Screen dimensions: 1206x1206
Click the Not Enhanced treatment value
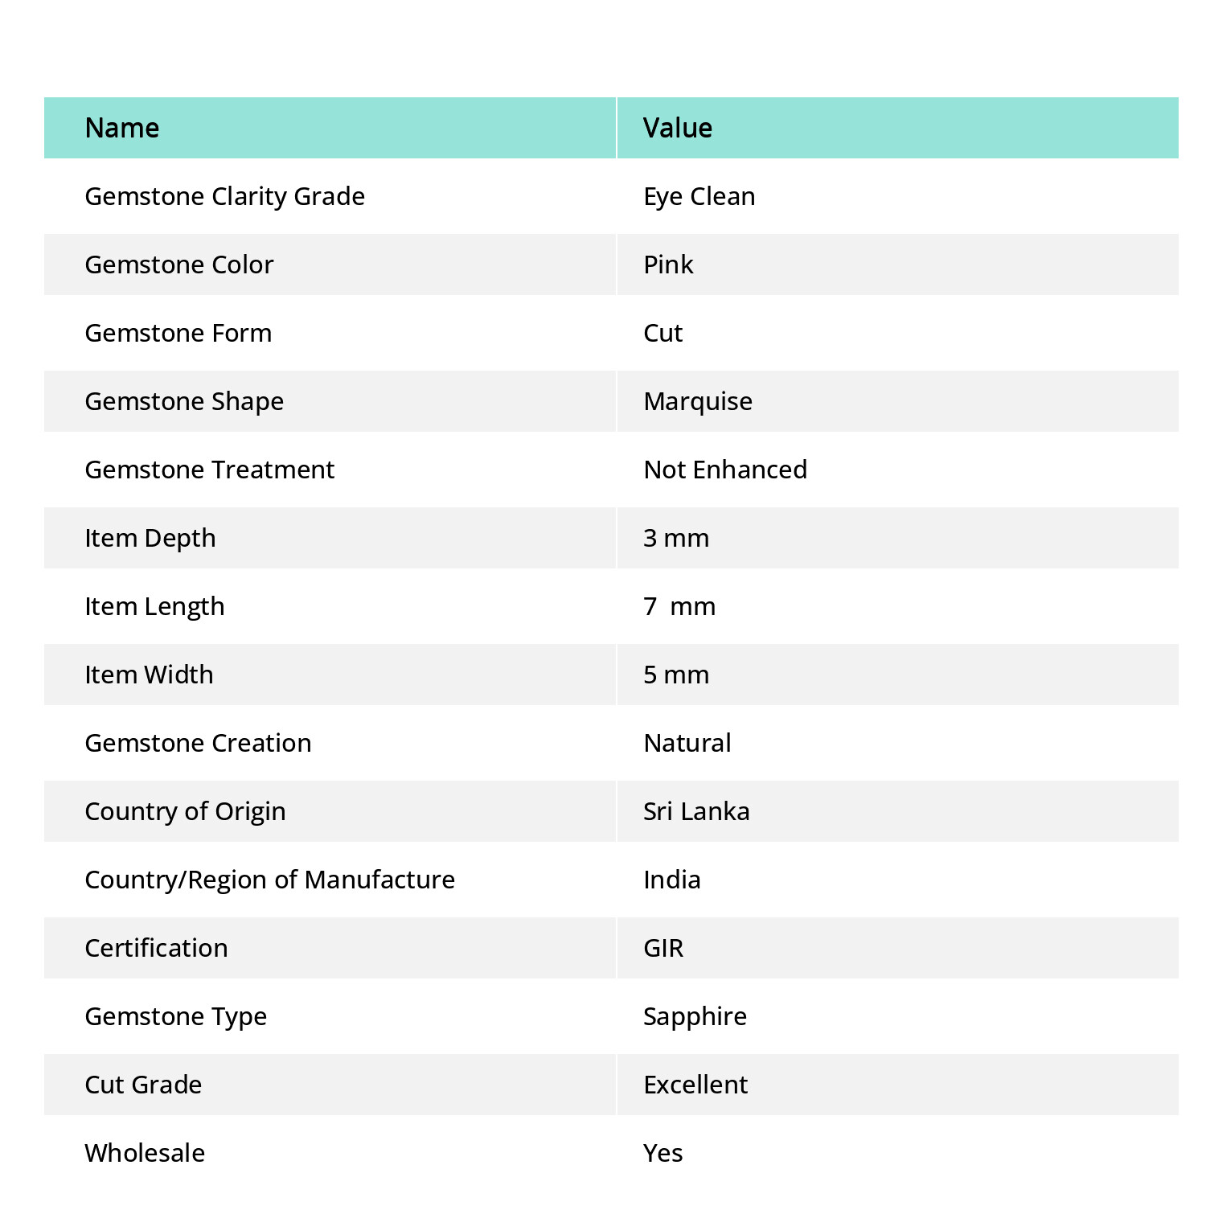[725, 470]
